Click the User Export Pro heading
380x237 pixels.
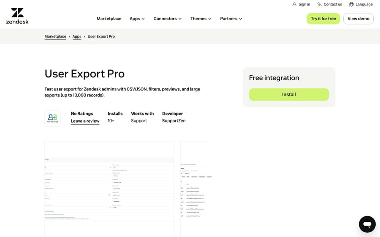[x=84, y=74]
